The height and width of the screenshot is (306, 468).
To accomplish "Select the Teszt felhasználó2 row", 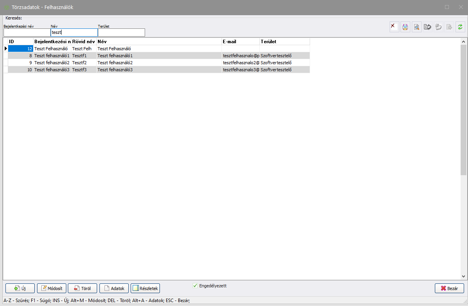I will (x=52, y=63).
